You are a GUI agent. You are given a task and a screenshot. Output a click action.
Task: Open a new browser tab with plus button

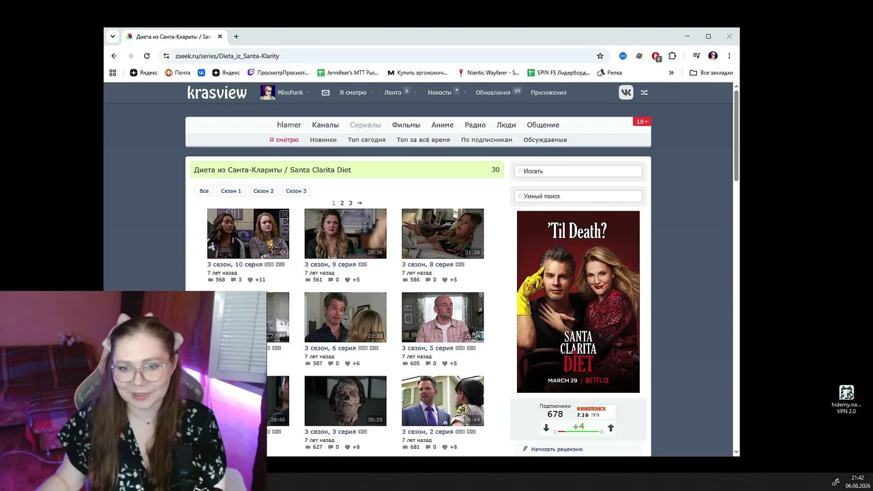point(236,36)
